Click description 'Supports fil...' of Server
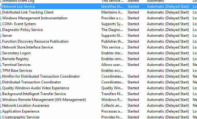The width and height of the screenshot is (197, 119). click(x=112, y=36)
